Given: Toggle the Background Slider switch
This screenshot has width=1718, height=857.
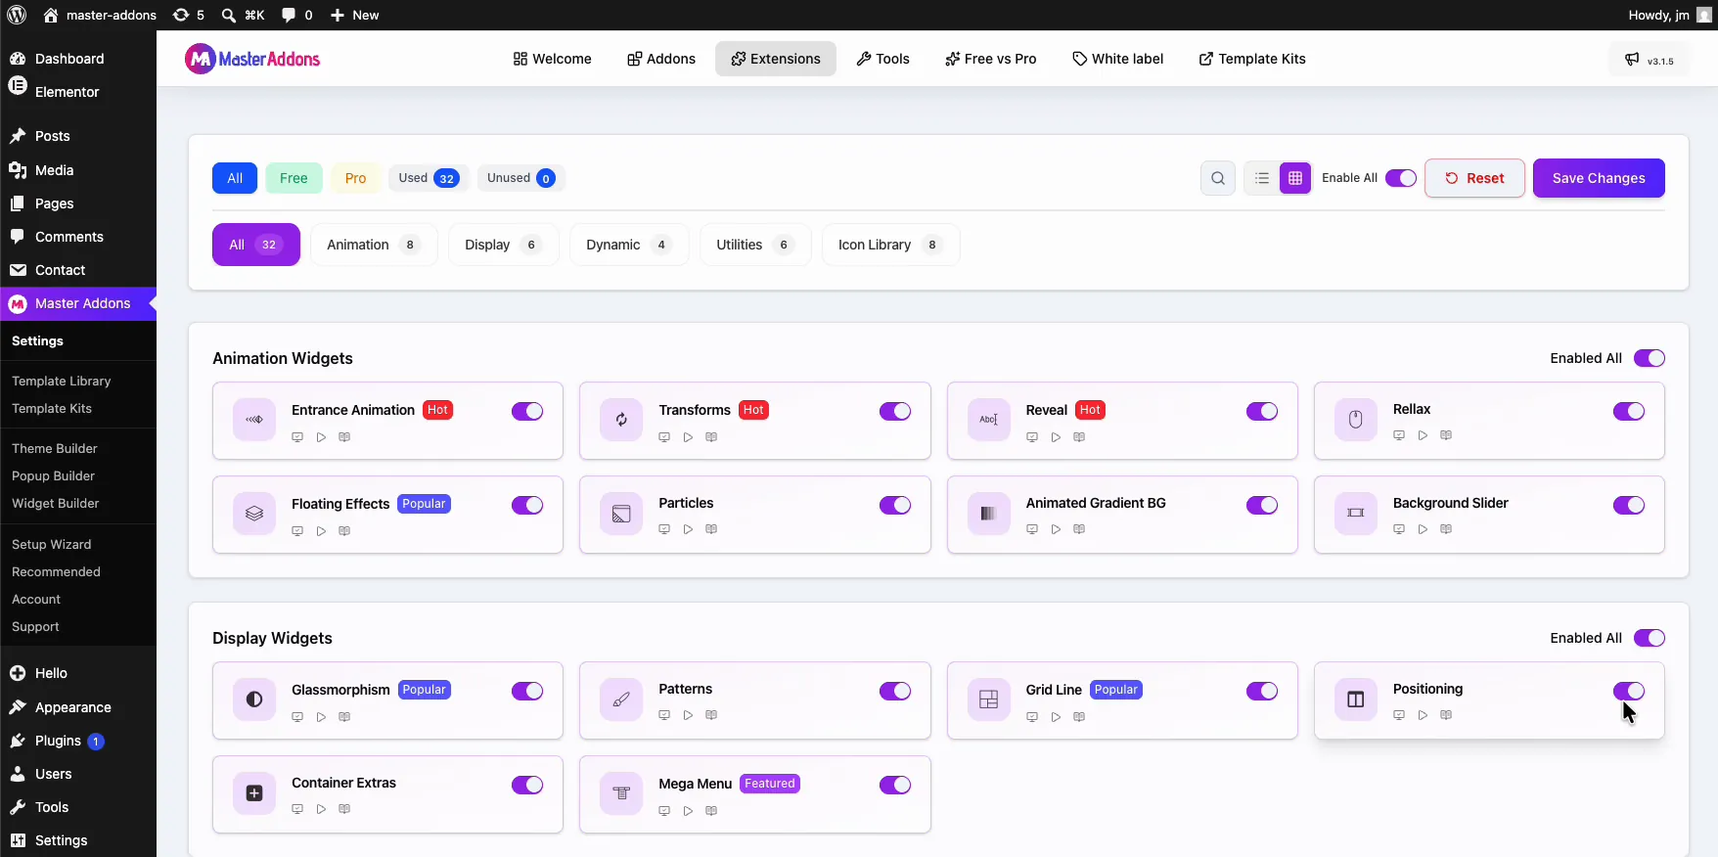Looking at the screenshot, I should point(1629,505).
